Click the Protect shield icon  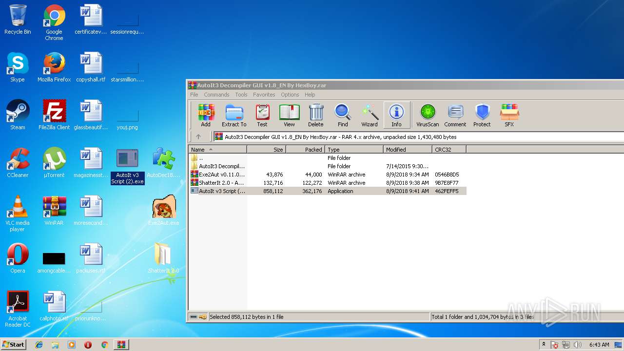tap(482, 116)
